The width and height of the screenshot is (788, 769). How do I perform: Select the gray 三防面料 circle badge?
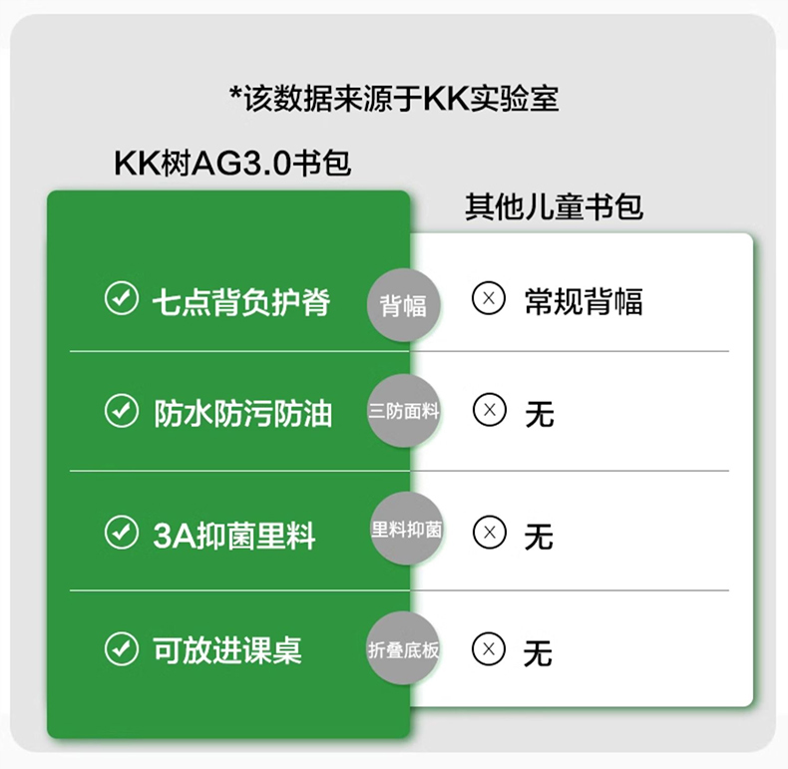[404, 410]
